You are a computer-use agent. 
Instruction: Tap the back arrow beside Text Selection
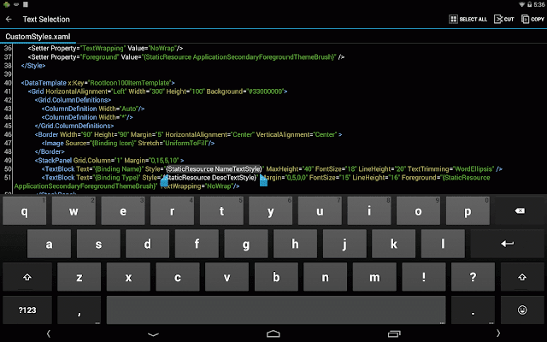click(9, 19)
